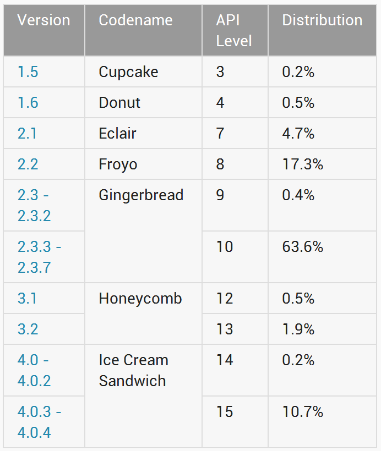This screenshot has height=451, width=381.
Task: Click the Distribution column header
Action: coord(322,20)
